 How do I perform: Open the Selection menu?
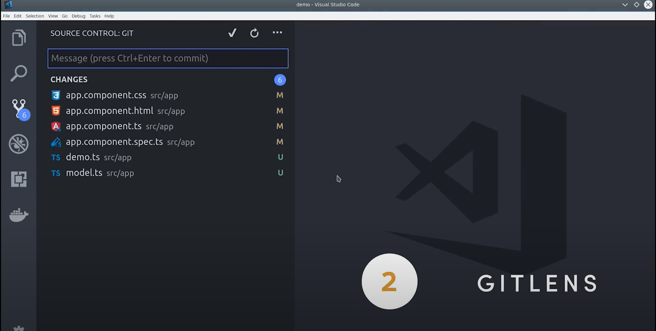pyautogui.click(x=35, y=16)
